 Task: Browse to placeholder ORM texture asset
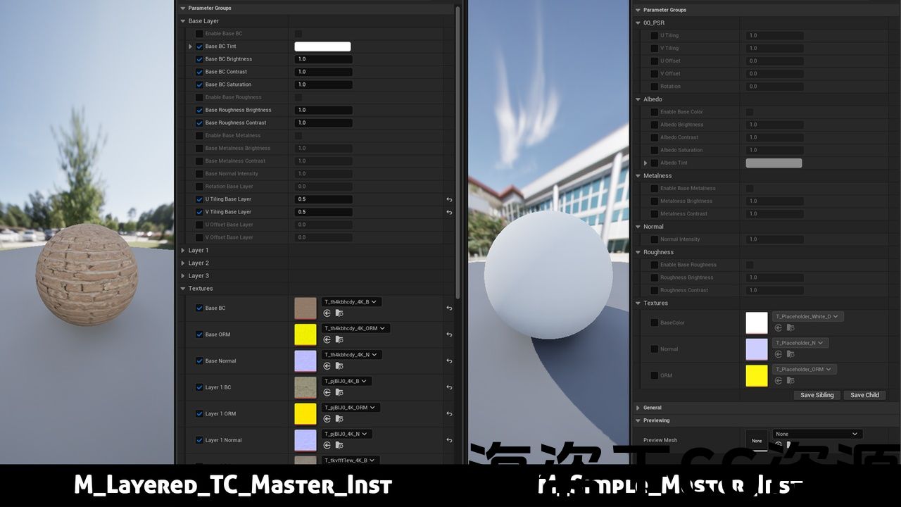[x=790, y=381]
